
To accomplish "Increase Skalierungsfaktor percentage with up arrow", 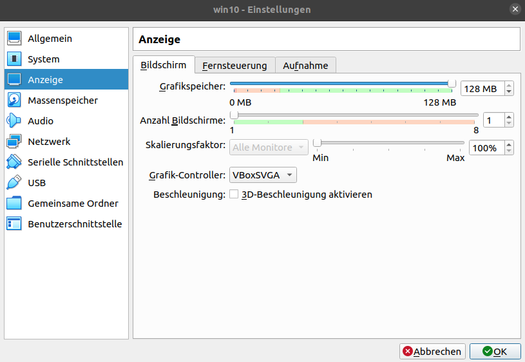I will [509, 145].
